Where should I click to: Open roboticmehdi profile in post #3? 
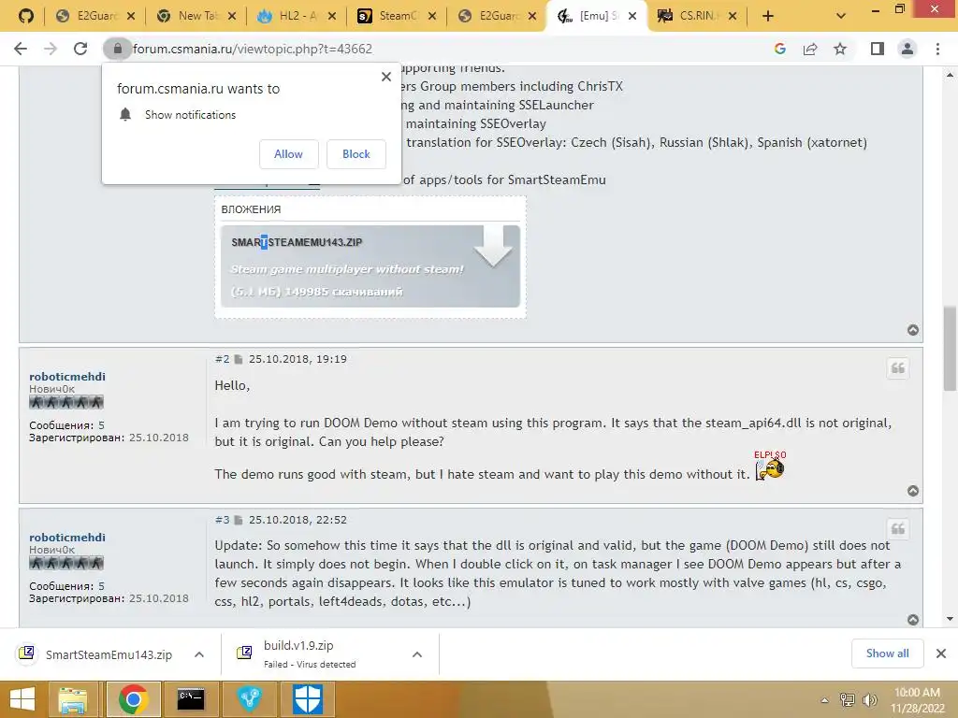67,538
